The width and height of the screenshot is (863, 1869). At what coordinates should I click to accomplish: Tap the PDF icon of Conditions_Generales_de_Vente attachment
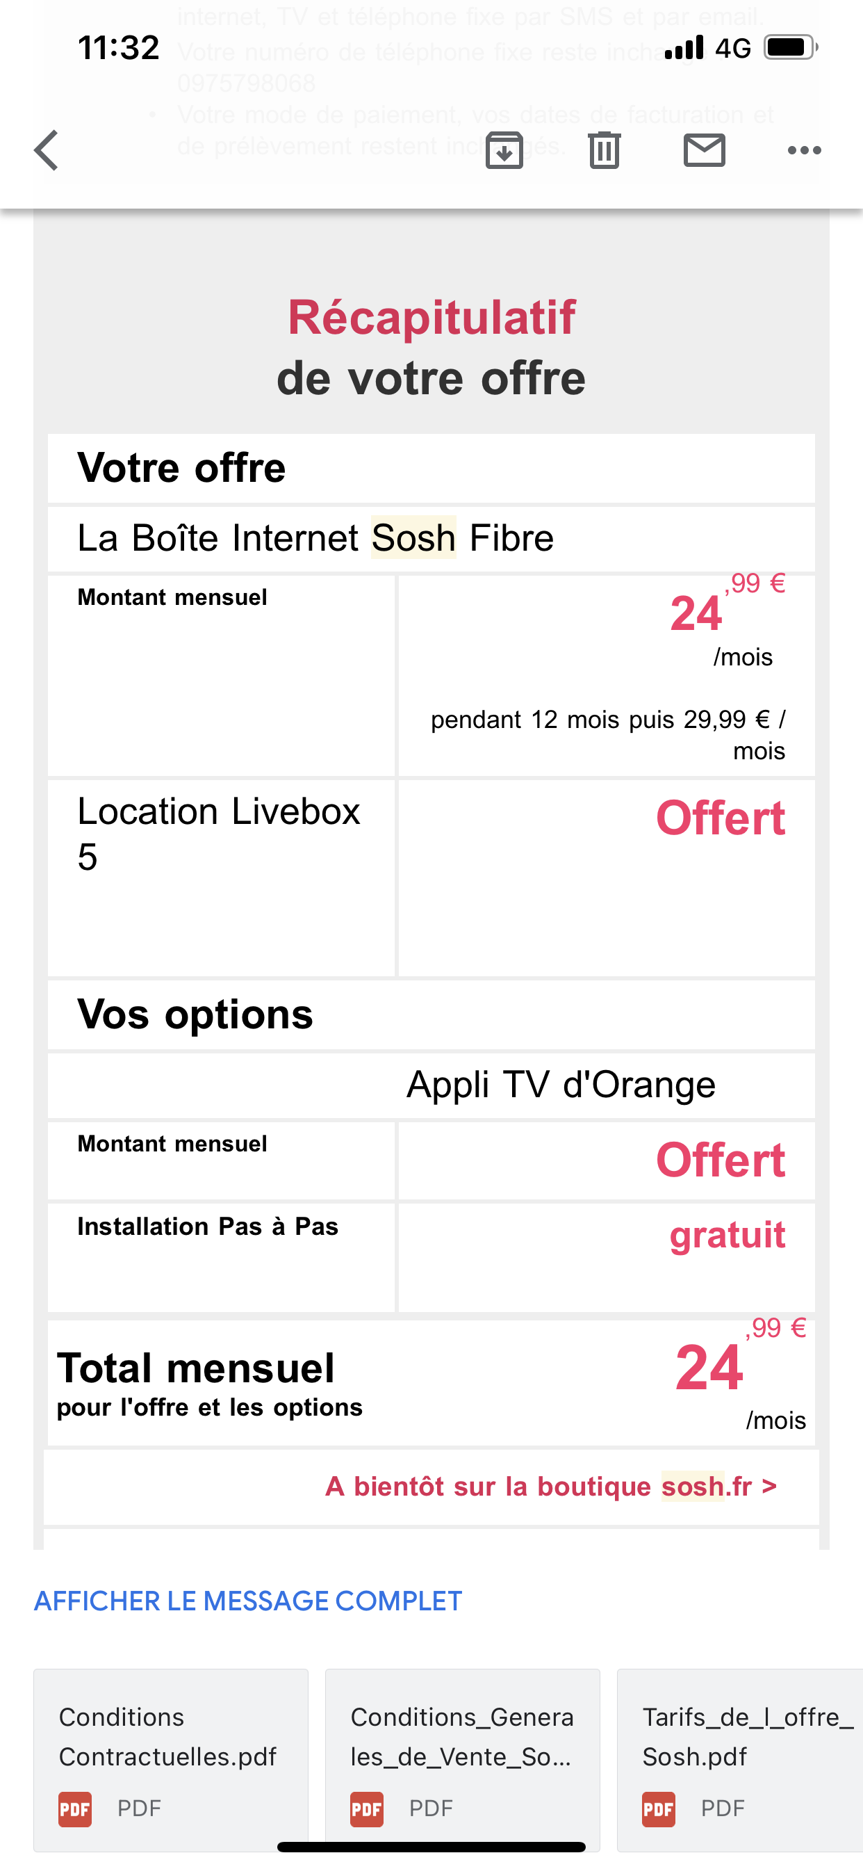pyautogui.click(x=367, y=1809)
